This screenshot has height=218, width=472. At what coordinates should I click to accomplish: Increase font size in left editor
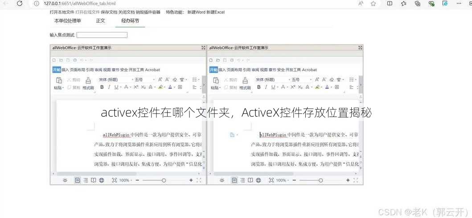pos(160,80)
